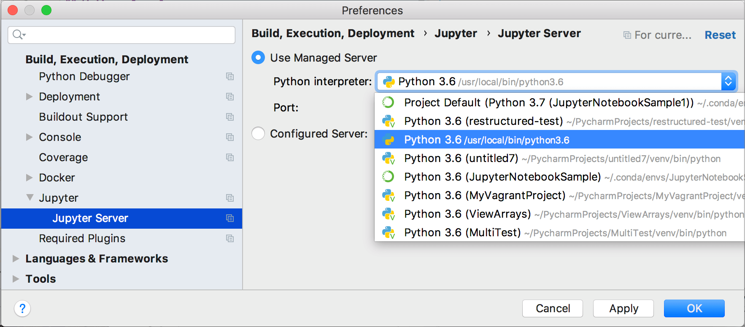Open help with the question mark icon
Screen dimensions: 745x327
pyautogui.click(x=22, y=308)
